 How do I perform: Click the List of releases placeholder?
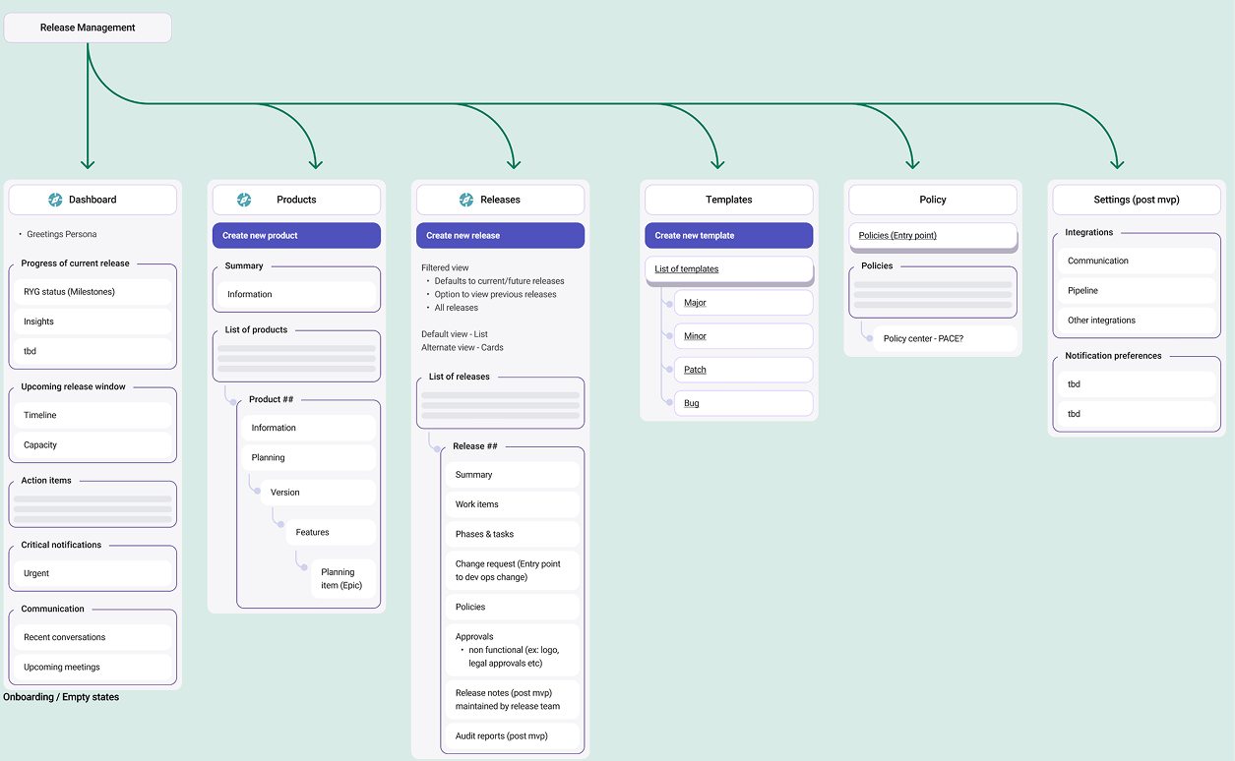(x=500, y=406)
